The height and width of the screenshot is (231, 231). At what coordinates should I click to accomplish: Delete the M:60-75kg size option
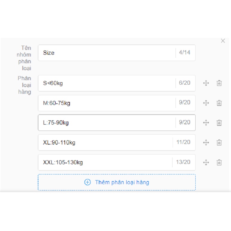click(x=219, y=103)
